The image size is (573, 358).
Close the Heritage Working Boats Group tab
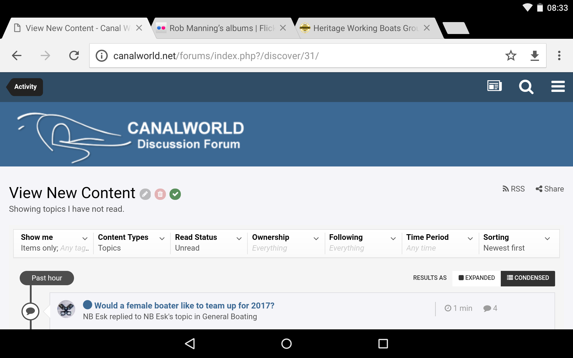(x=427, y=28)
